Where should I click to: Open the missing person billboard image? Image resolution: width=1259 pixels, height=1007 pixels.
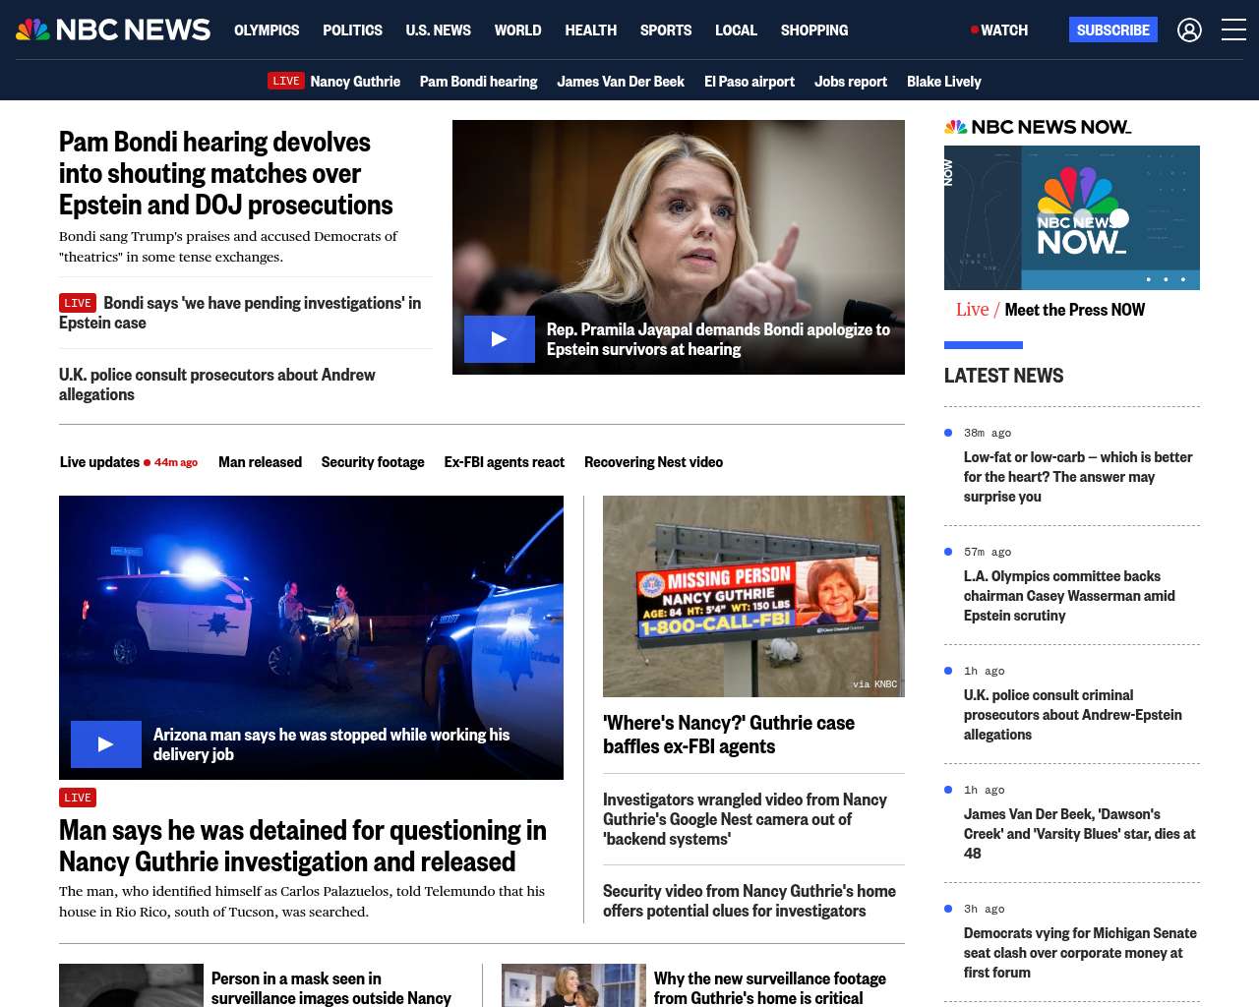pos(753,596)
